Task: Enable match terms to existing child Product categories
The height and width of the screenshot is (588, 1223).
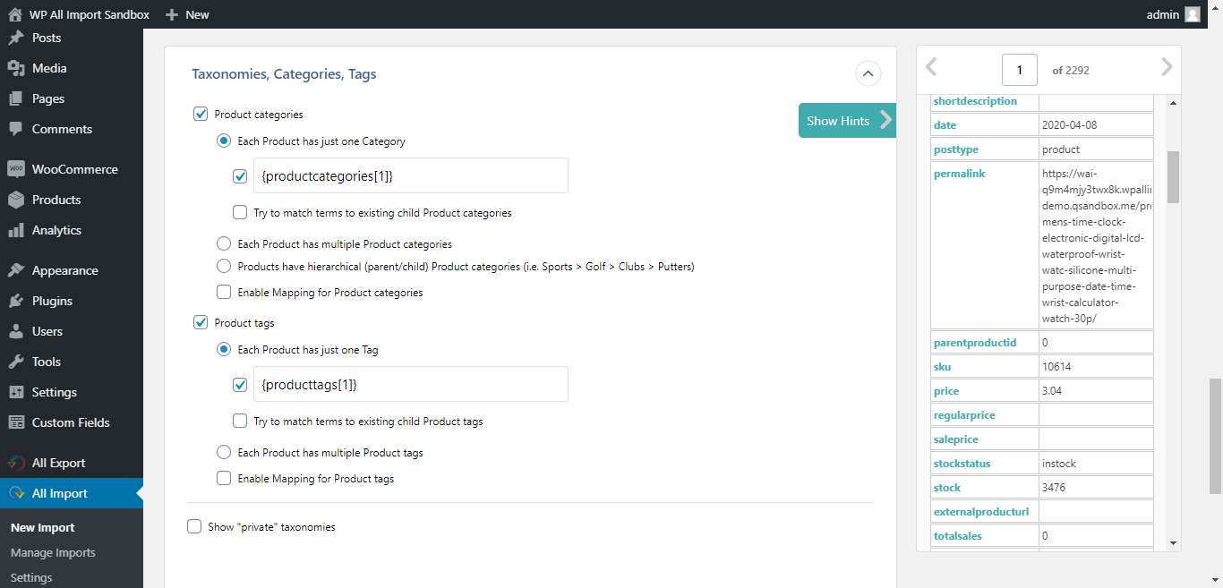Action: click(x=240, y=213)
